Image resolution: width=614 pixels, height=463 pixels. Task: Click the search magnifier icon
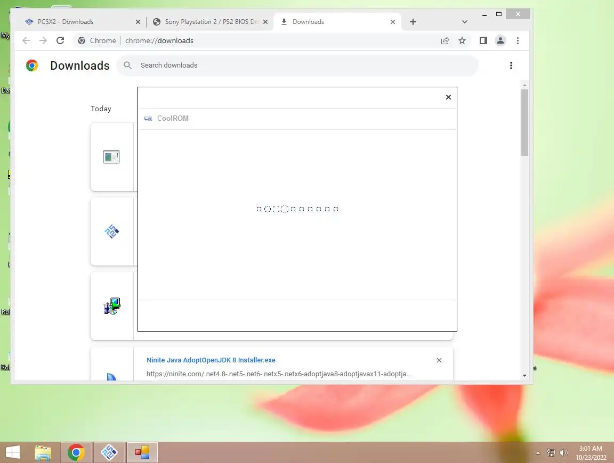point(128,65)
